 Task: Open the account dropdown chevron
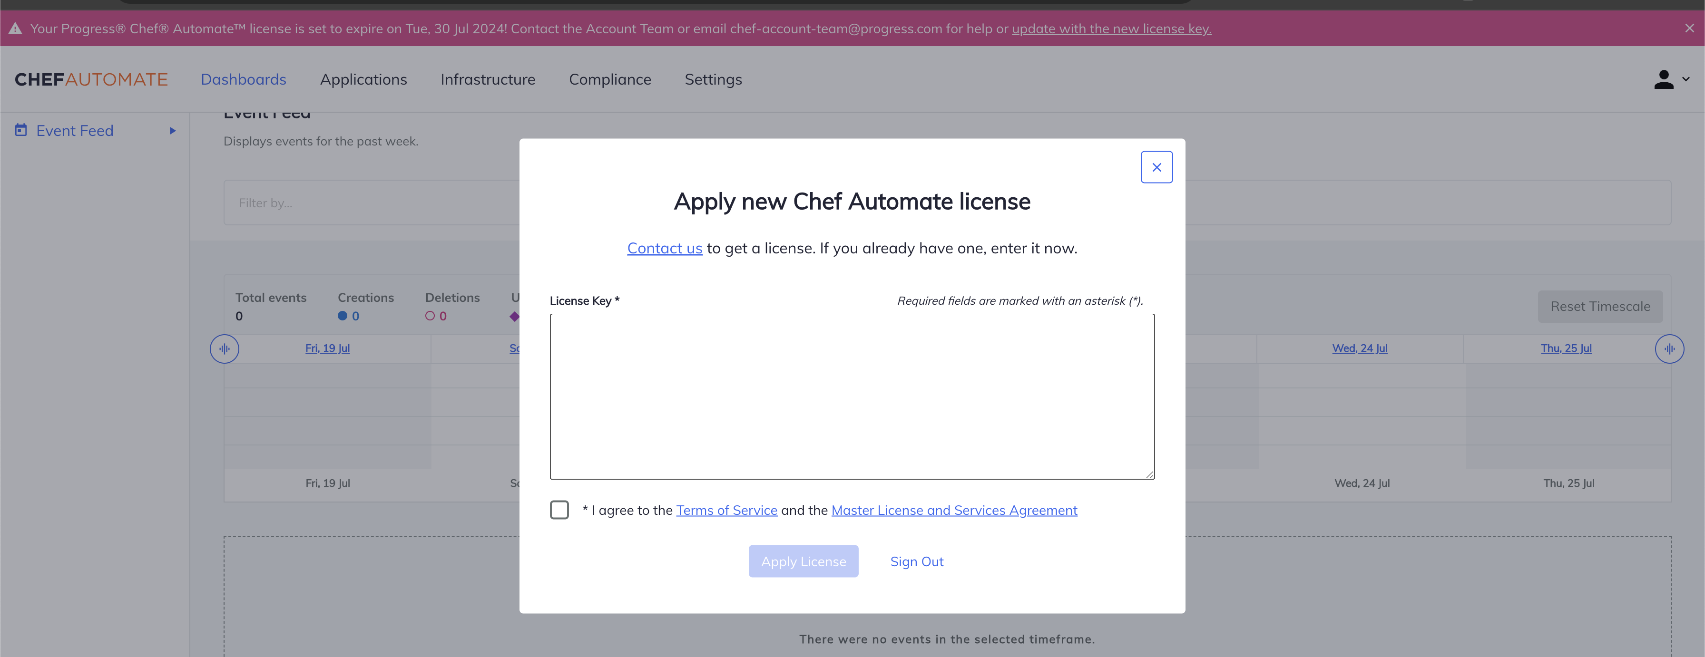point(1685,79)
